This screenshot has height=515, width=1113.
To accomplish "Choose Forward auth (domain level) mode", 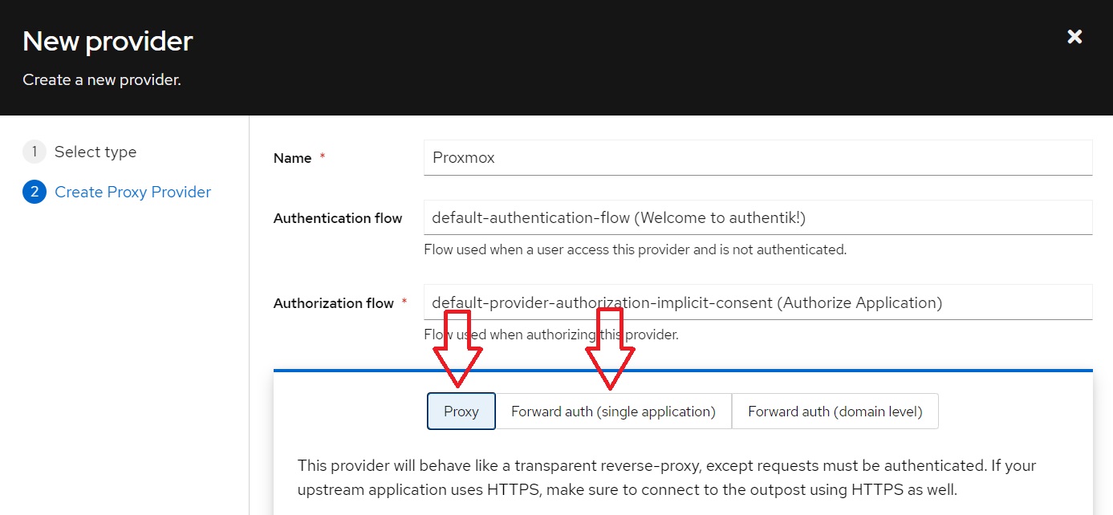I will 835,412.
